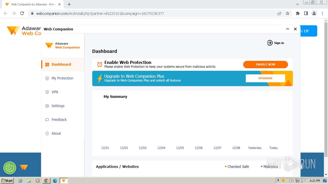
Task: Click the My Summary heading
Action: coord(115,97)
